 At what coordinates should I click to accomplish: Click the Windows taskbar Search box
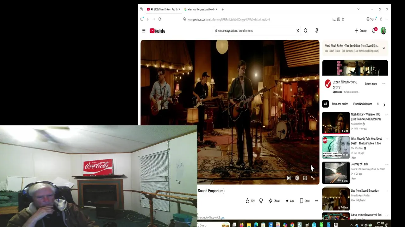point(213,225)
